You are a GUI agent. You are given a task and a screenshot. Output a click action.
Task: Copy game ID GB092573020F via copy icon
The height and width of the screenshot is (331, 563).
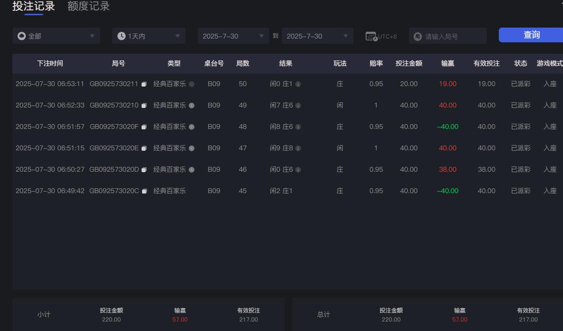click(144, 127)
